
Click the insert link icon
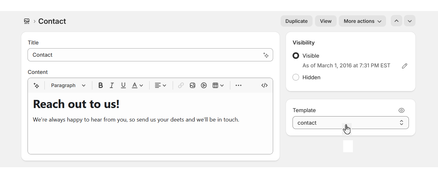coord(181,85)
